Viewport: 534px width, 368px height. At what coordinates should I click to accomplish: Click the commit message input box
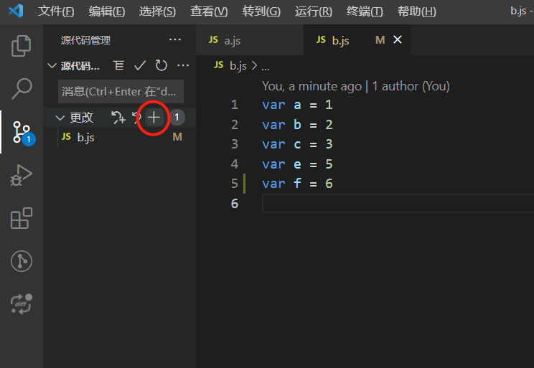[121, 92]
